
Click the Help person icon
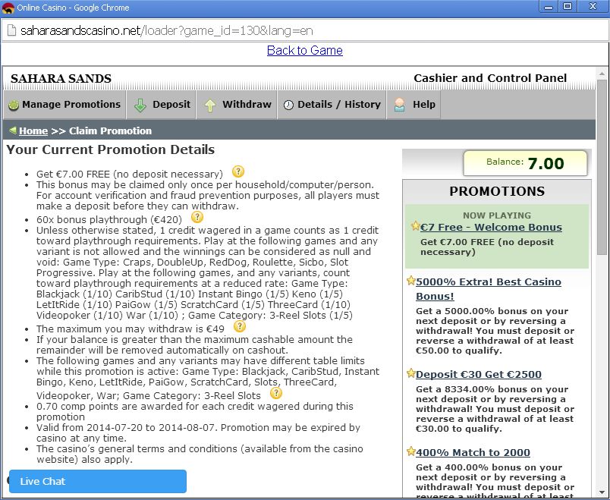[400, 105]
